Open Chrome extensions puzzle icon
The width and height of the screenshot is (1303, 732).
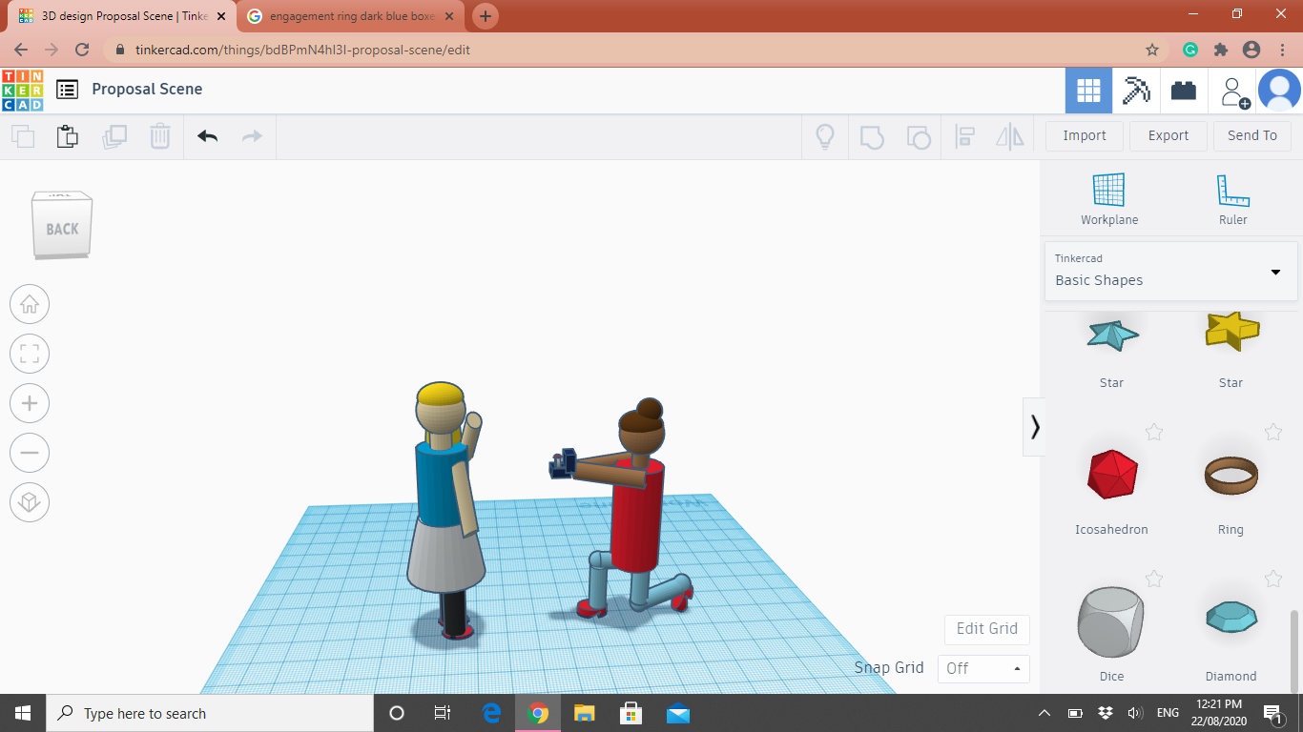click(x=1220, y=50)
